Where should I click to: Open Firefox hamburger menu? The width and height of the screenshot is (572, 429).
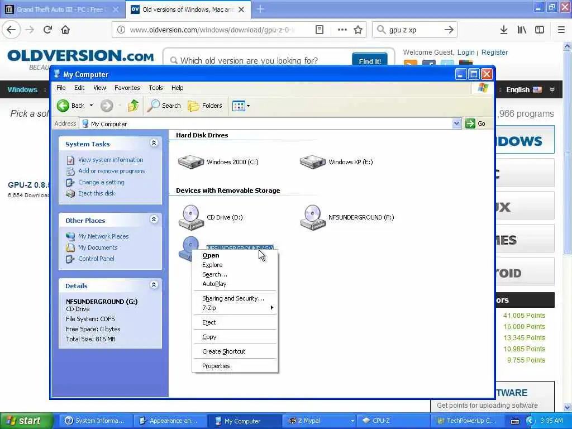561,30
